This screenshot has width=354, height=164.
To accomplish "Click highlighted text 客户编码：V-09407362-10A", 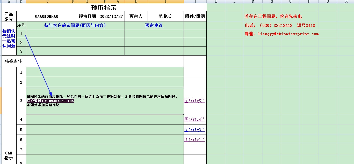I will click(x=50, y=101).
